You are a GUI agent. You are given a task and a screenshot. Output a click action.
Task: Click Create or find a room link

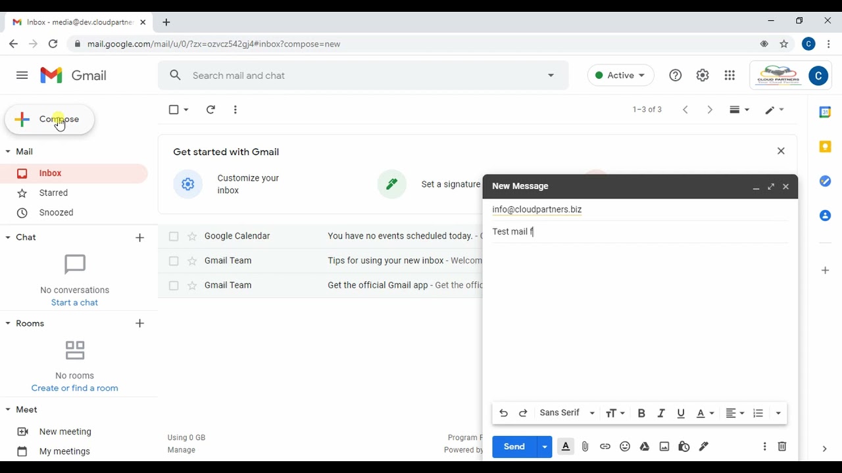[x=74, y=388]
